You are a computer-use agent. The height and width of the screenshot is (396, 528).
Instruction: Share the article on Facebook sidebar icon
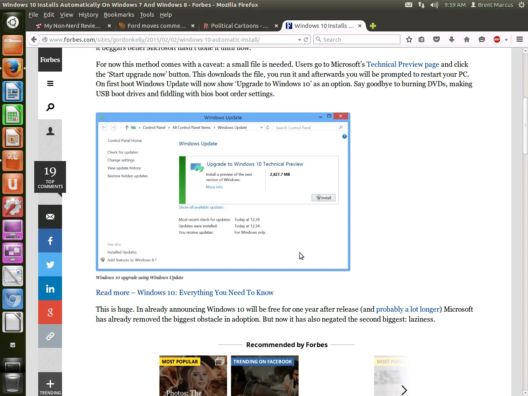[x=50, y=241]
